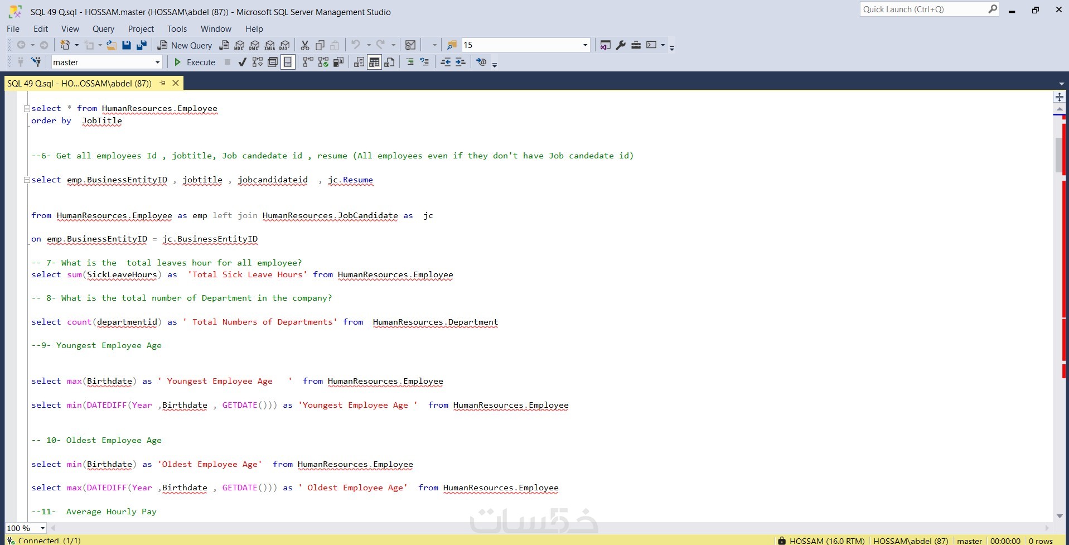This screenshot has width=1069, height=545.
Task: Toggle Include Client Statistics
Action: pyautogui.click(x=338, y=62)
